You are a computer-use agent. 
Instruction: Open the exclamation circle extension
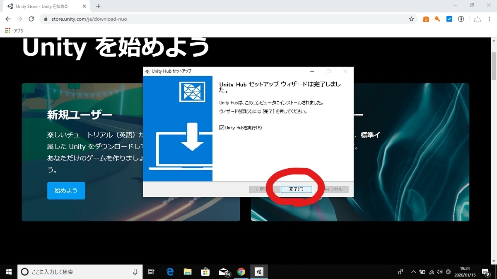(x=461, y=19)
